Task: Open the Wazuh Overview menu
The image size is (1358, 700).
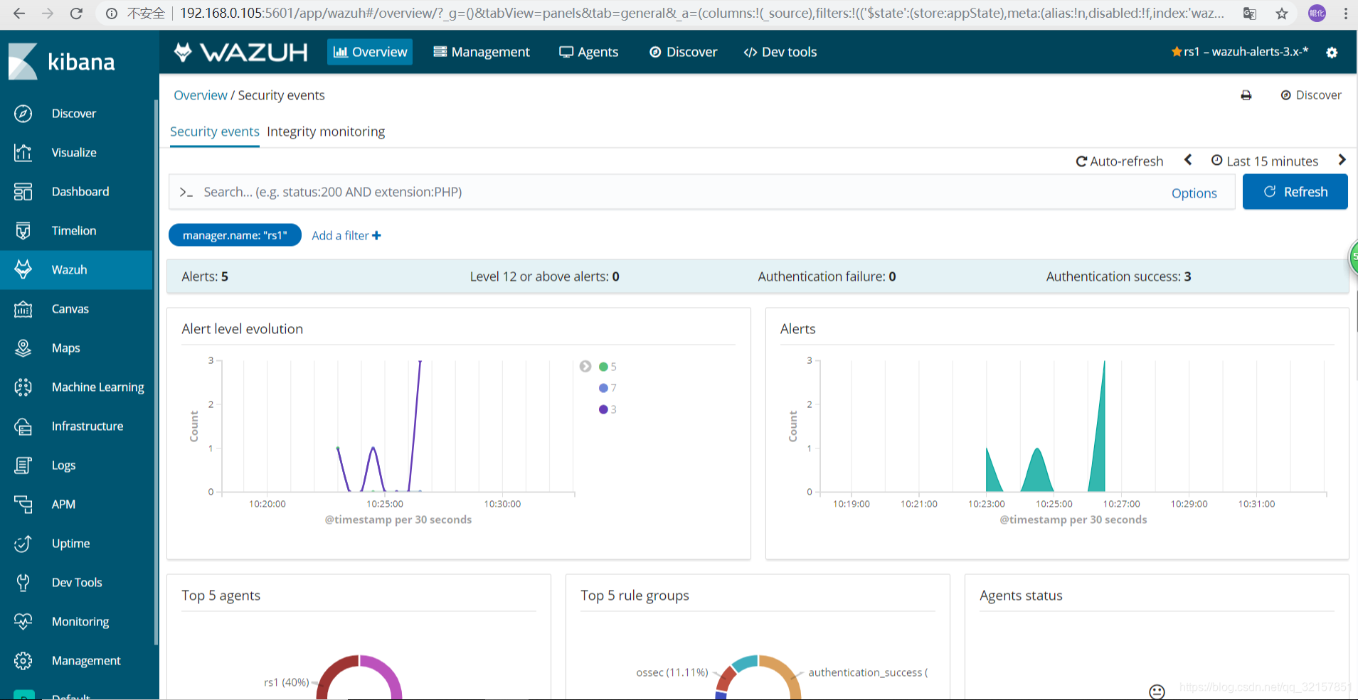Action: click(370, 52)
